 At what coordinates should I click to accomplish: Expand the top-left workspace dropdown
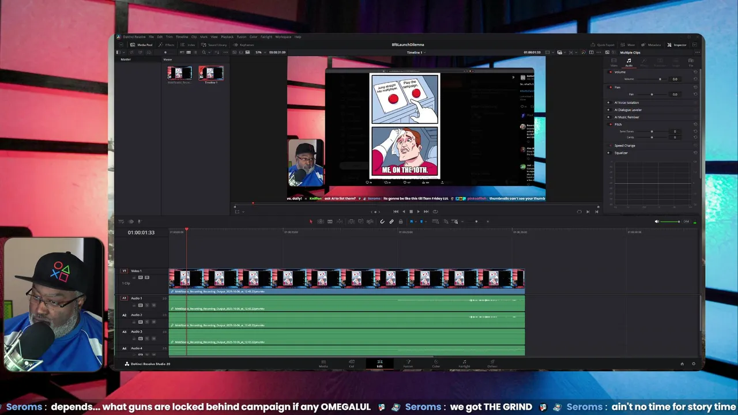121,45
